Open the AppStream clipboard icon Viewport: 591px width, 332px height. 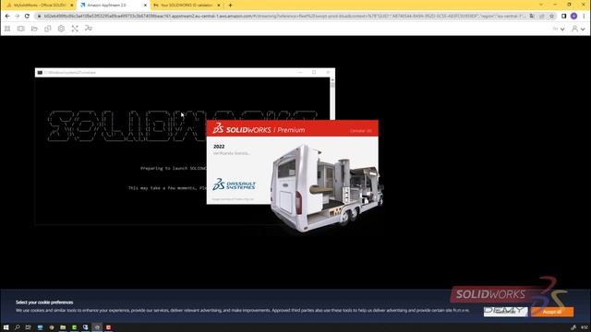[x=48, y=29]
